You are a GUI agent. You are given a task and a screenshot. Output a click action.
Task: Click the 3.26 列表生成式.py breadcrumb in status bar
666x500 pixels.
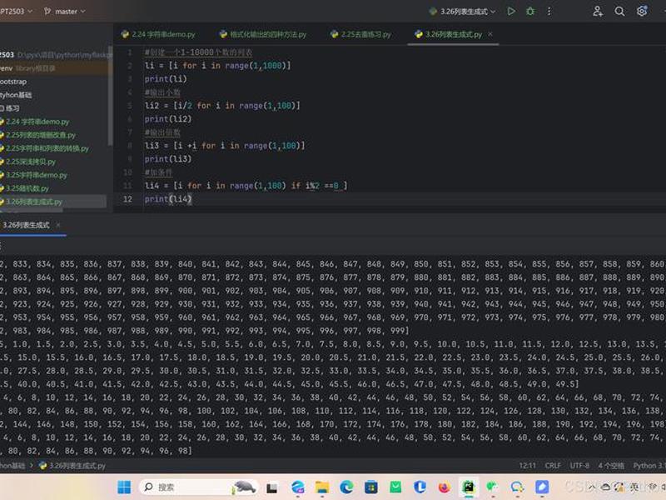(72, 466)
